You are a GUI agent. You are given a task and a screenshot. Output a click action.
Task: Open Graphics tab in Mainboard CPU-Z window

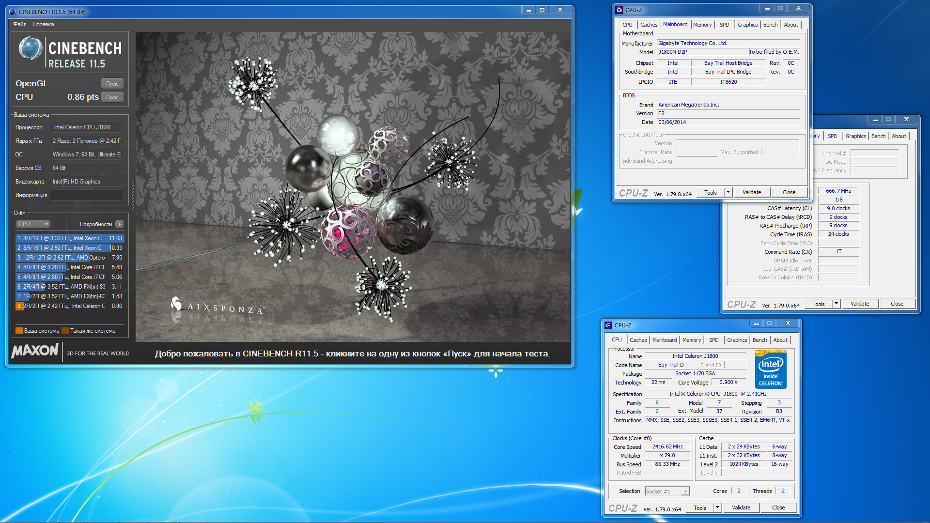(x=747, y=25)
